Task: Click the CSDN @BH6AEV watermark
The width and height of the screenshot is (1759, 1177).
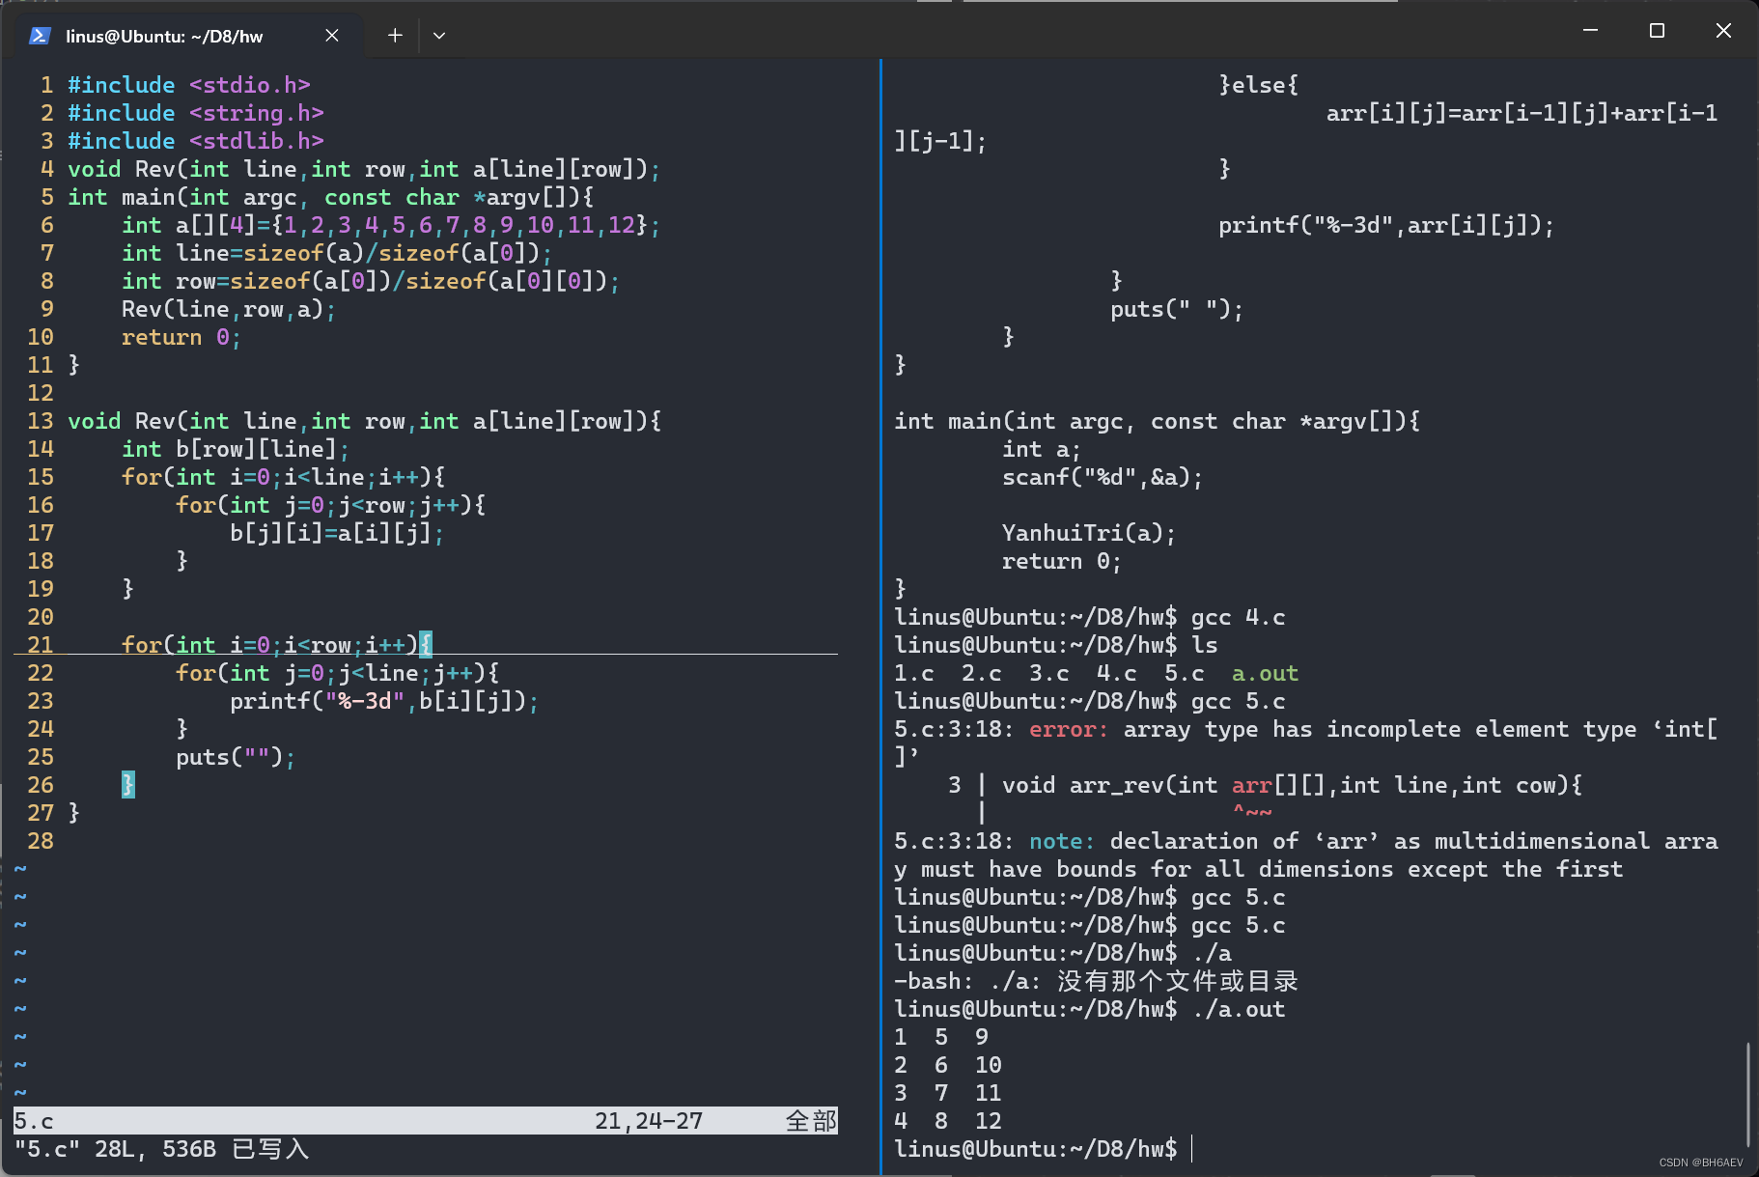Action: pos(1701,1163)
